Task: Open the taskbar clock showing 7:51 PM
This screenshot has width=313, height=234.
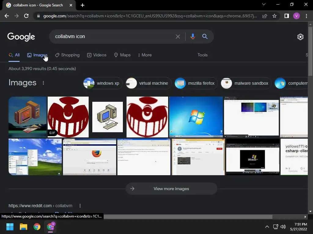Action: click(x=299, y=227)
